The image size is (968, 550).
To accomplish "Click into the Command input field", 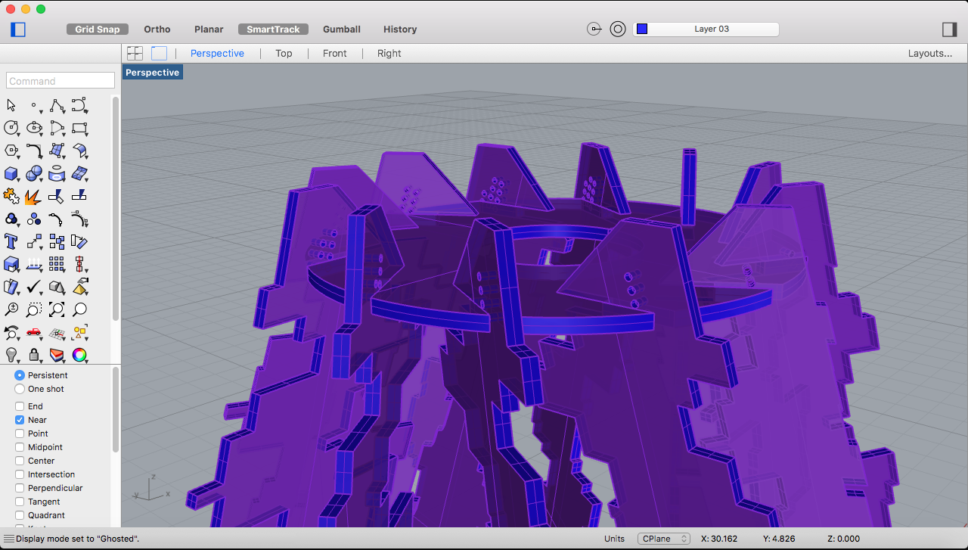I will click(x=60, y=81).
